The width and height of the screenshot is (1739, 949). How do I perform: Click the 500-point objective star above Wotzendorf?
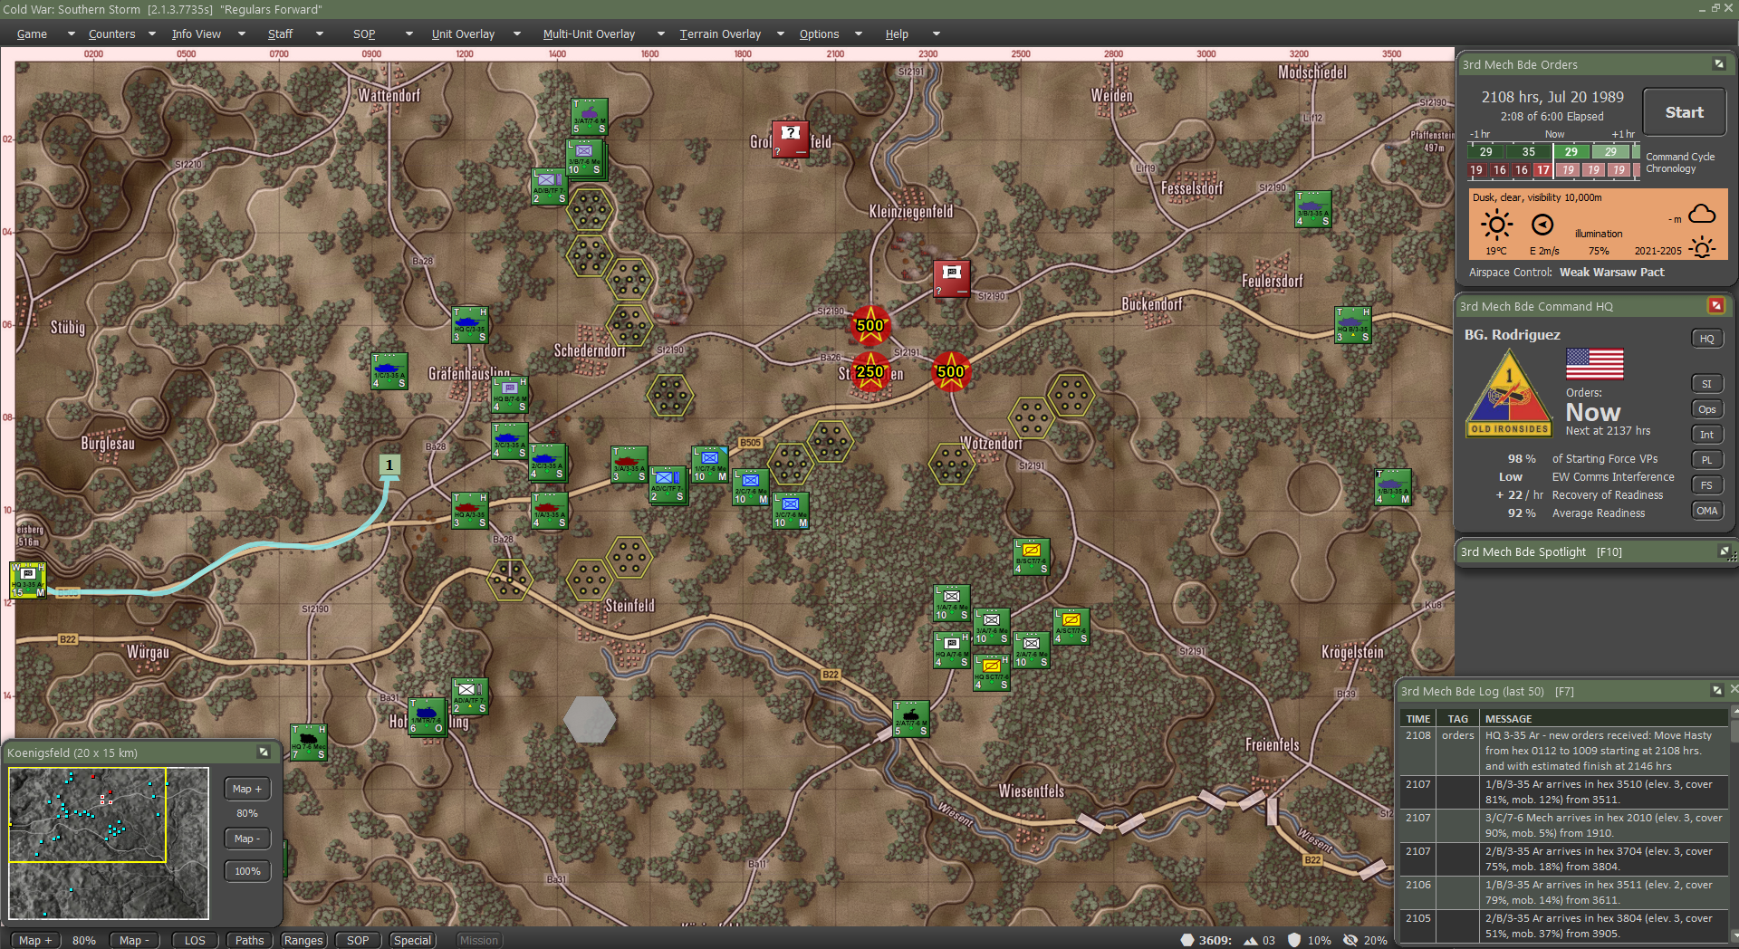[951, 371]
